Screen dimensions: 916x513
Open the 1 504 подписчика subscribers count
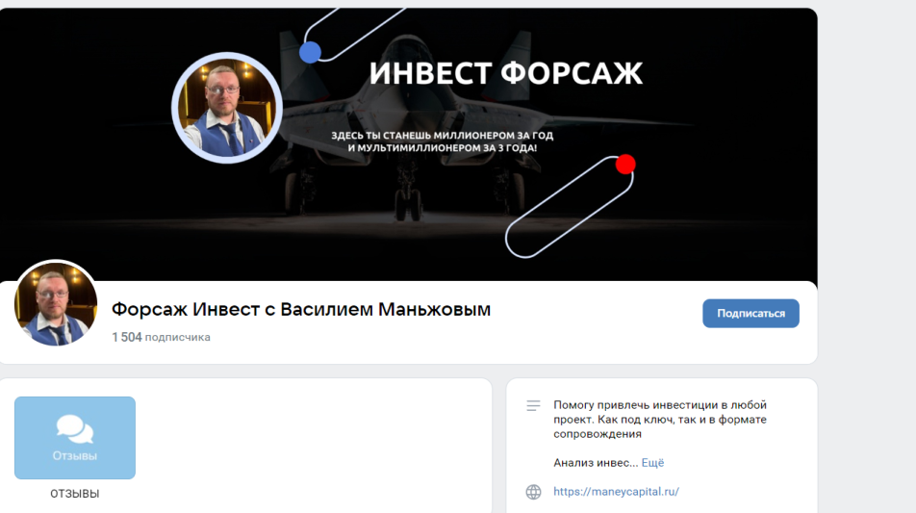(162, 337)
